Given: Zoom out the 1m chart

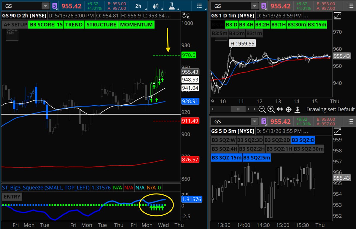Looking at the screenshot, I should point(262,109).
